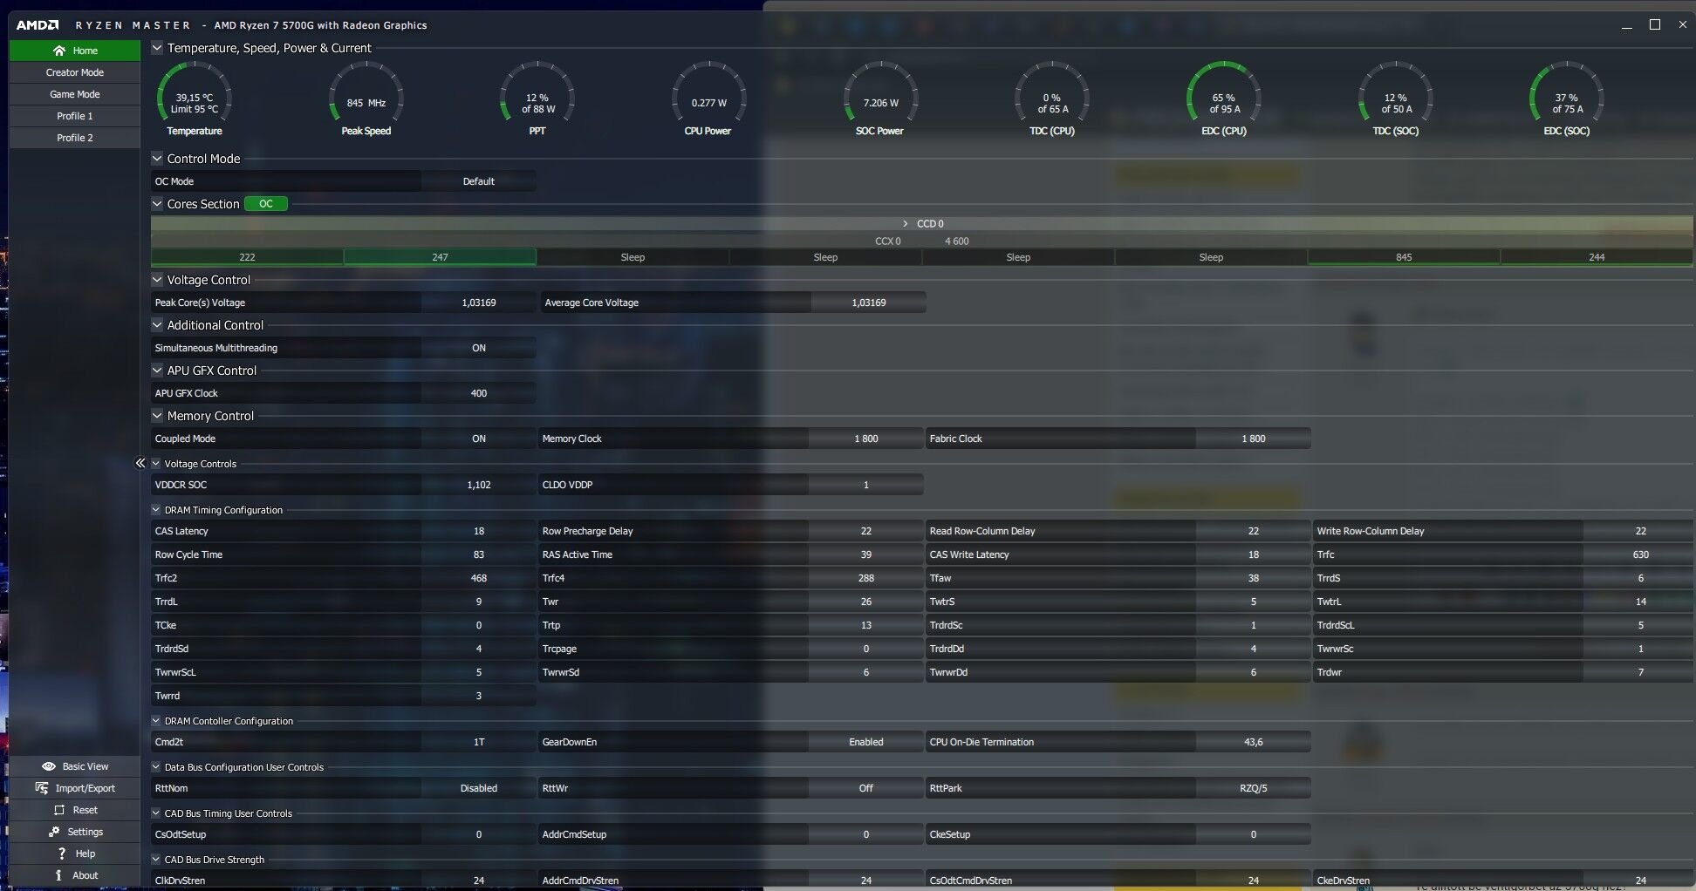The image size is (1696, 891).
Task: Collapse the Voltage Controls subsection
Action: [156, 464]
